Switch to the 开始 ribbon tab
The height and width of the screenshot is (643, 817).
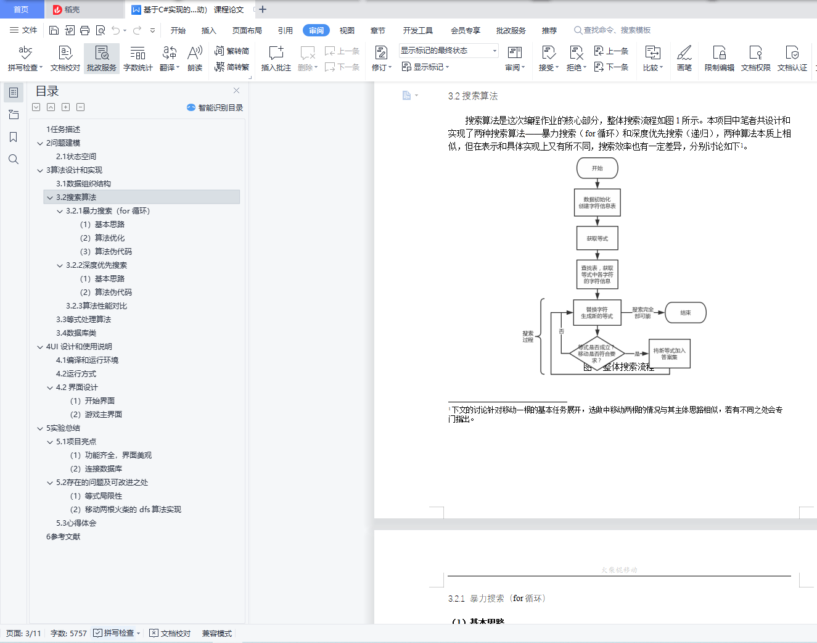click(x=178, y=30)
